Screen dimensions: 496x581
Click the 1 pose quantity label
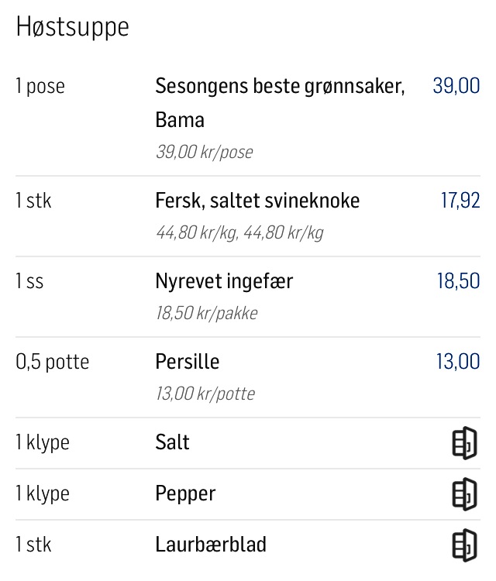[x=40, y=86]
